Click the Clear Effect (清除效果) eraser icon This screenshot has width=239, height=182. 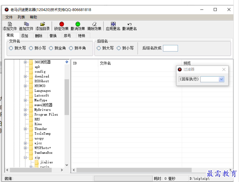point(94,24)
